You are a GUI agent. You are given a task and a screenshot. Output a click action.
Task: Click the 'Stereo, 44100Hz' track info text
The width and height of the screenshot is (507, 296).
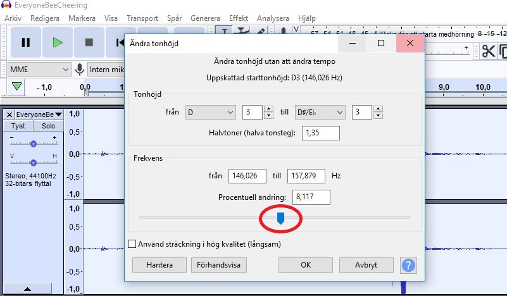(31, 176)
